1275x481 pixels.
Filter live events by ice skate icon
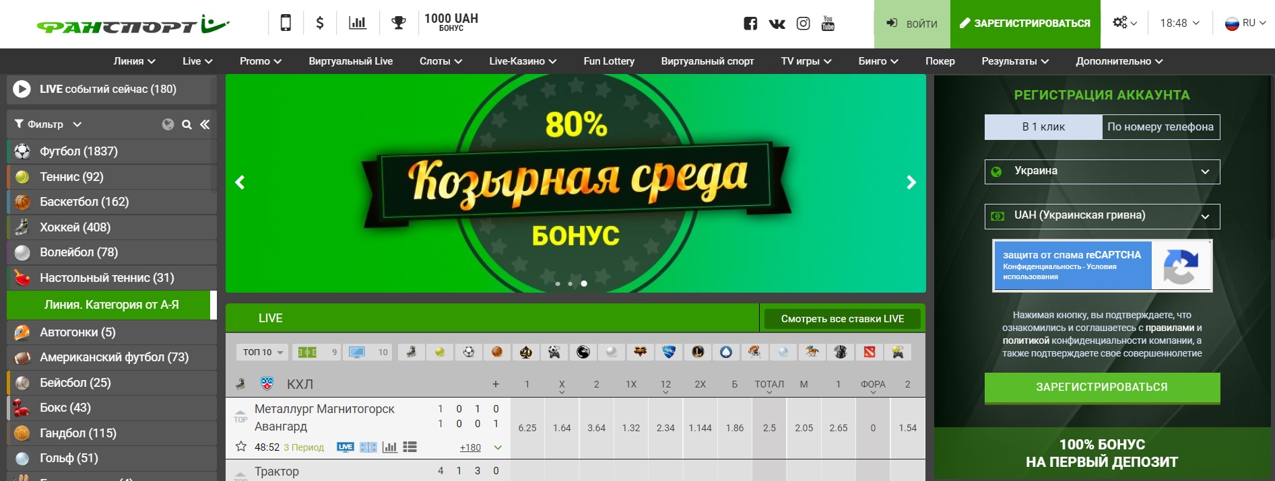[411, 352]
